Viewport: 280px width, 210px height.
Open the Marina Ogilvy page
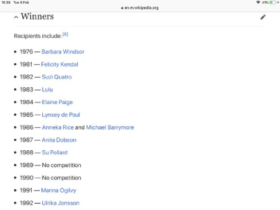58,190
